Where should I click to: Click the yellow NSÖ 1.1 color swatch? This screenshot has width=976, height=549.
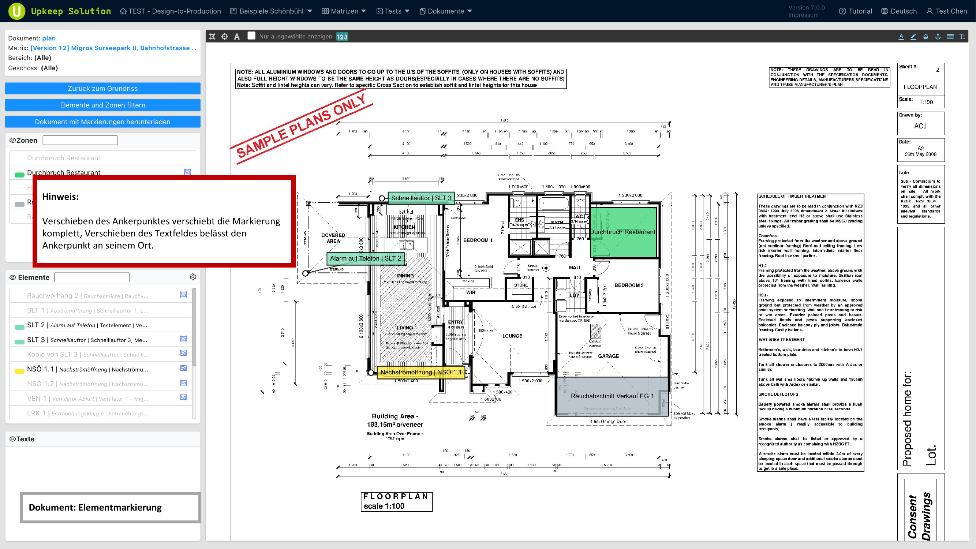[19, 370]
